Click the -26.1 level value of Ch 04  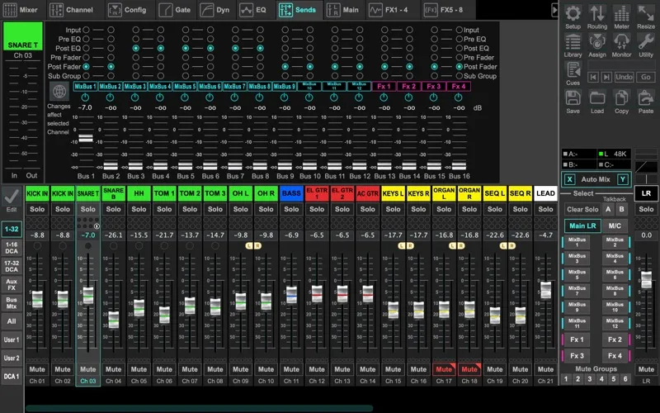click(113, 235)
